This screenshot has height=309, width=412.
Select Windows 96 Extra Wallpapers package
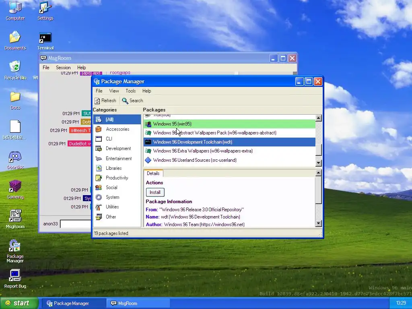(229, 151)
